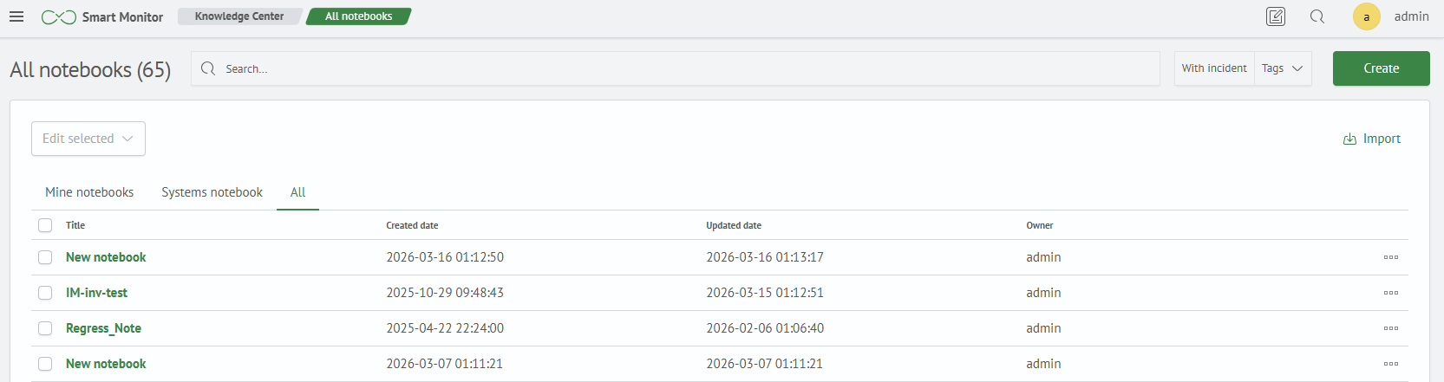Sort by Title column header
The height and width of the screenshot is (382, 1444).
pyautogui.click(x=75, y=225)
